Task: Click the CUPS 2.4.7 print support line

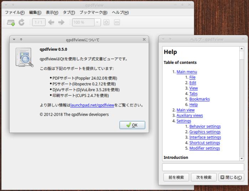Action: (x=81, y=96)
